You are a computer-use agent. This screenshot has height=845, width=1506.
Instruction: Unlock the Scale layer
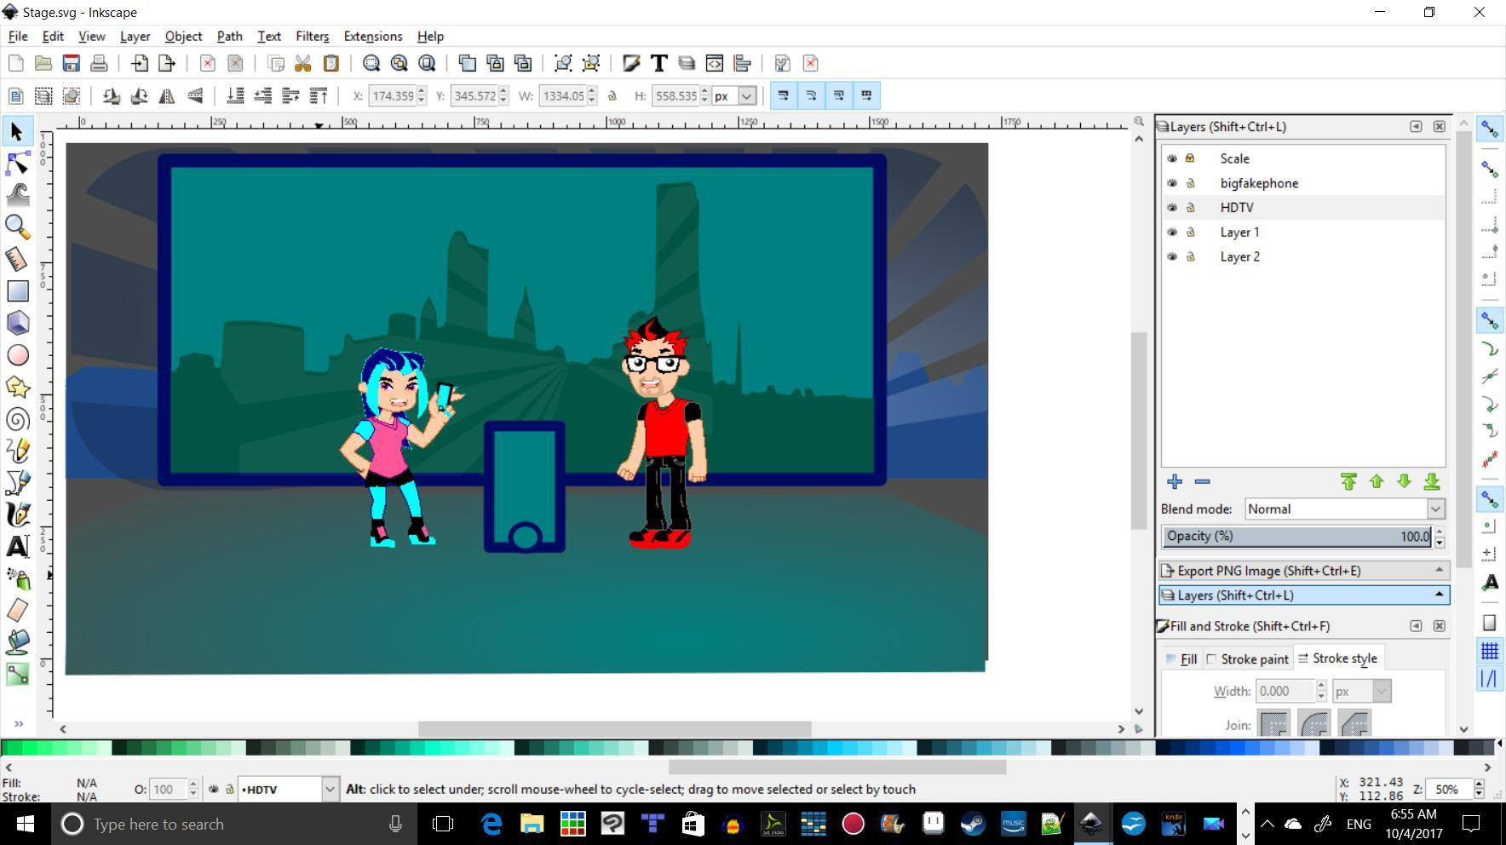point(1191,158)
